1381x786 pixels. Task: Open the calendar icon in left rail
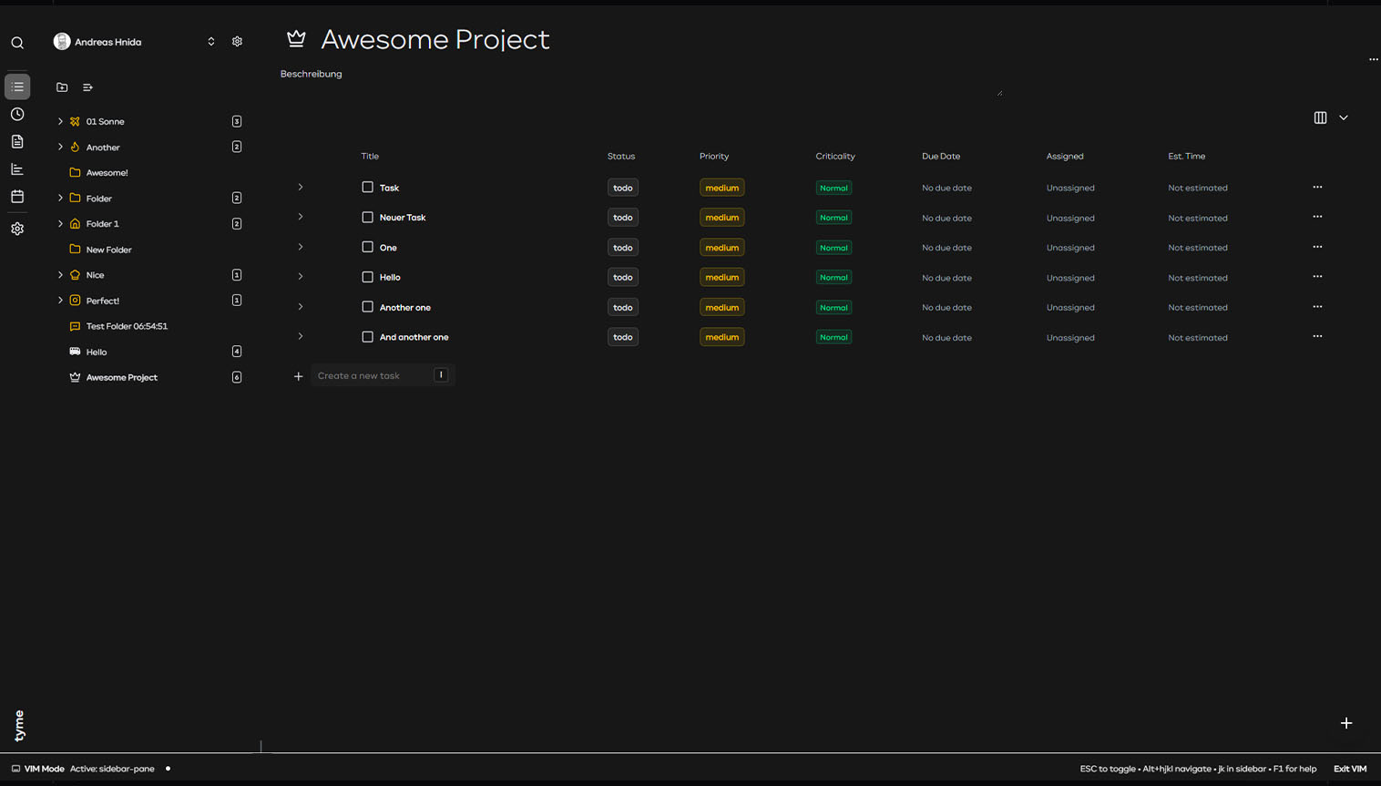coord(17,197)
